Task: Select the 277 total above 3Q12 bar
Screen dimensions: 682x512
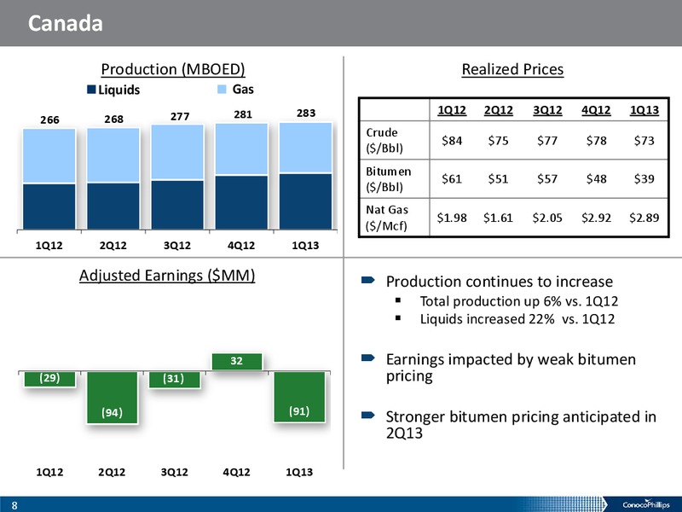Action: tap(180, 116)
